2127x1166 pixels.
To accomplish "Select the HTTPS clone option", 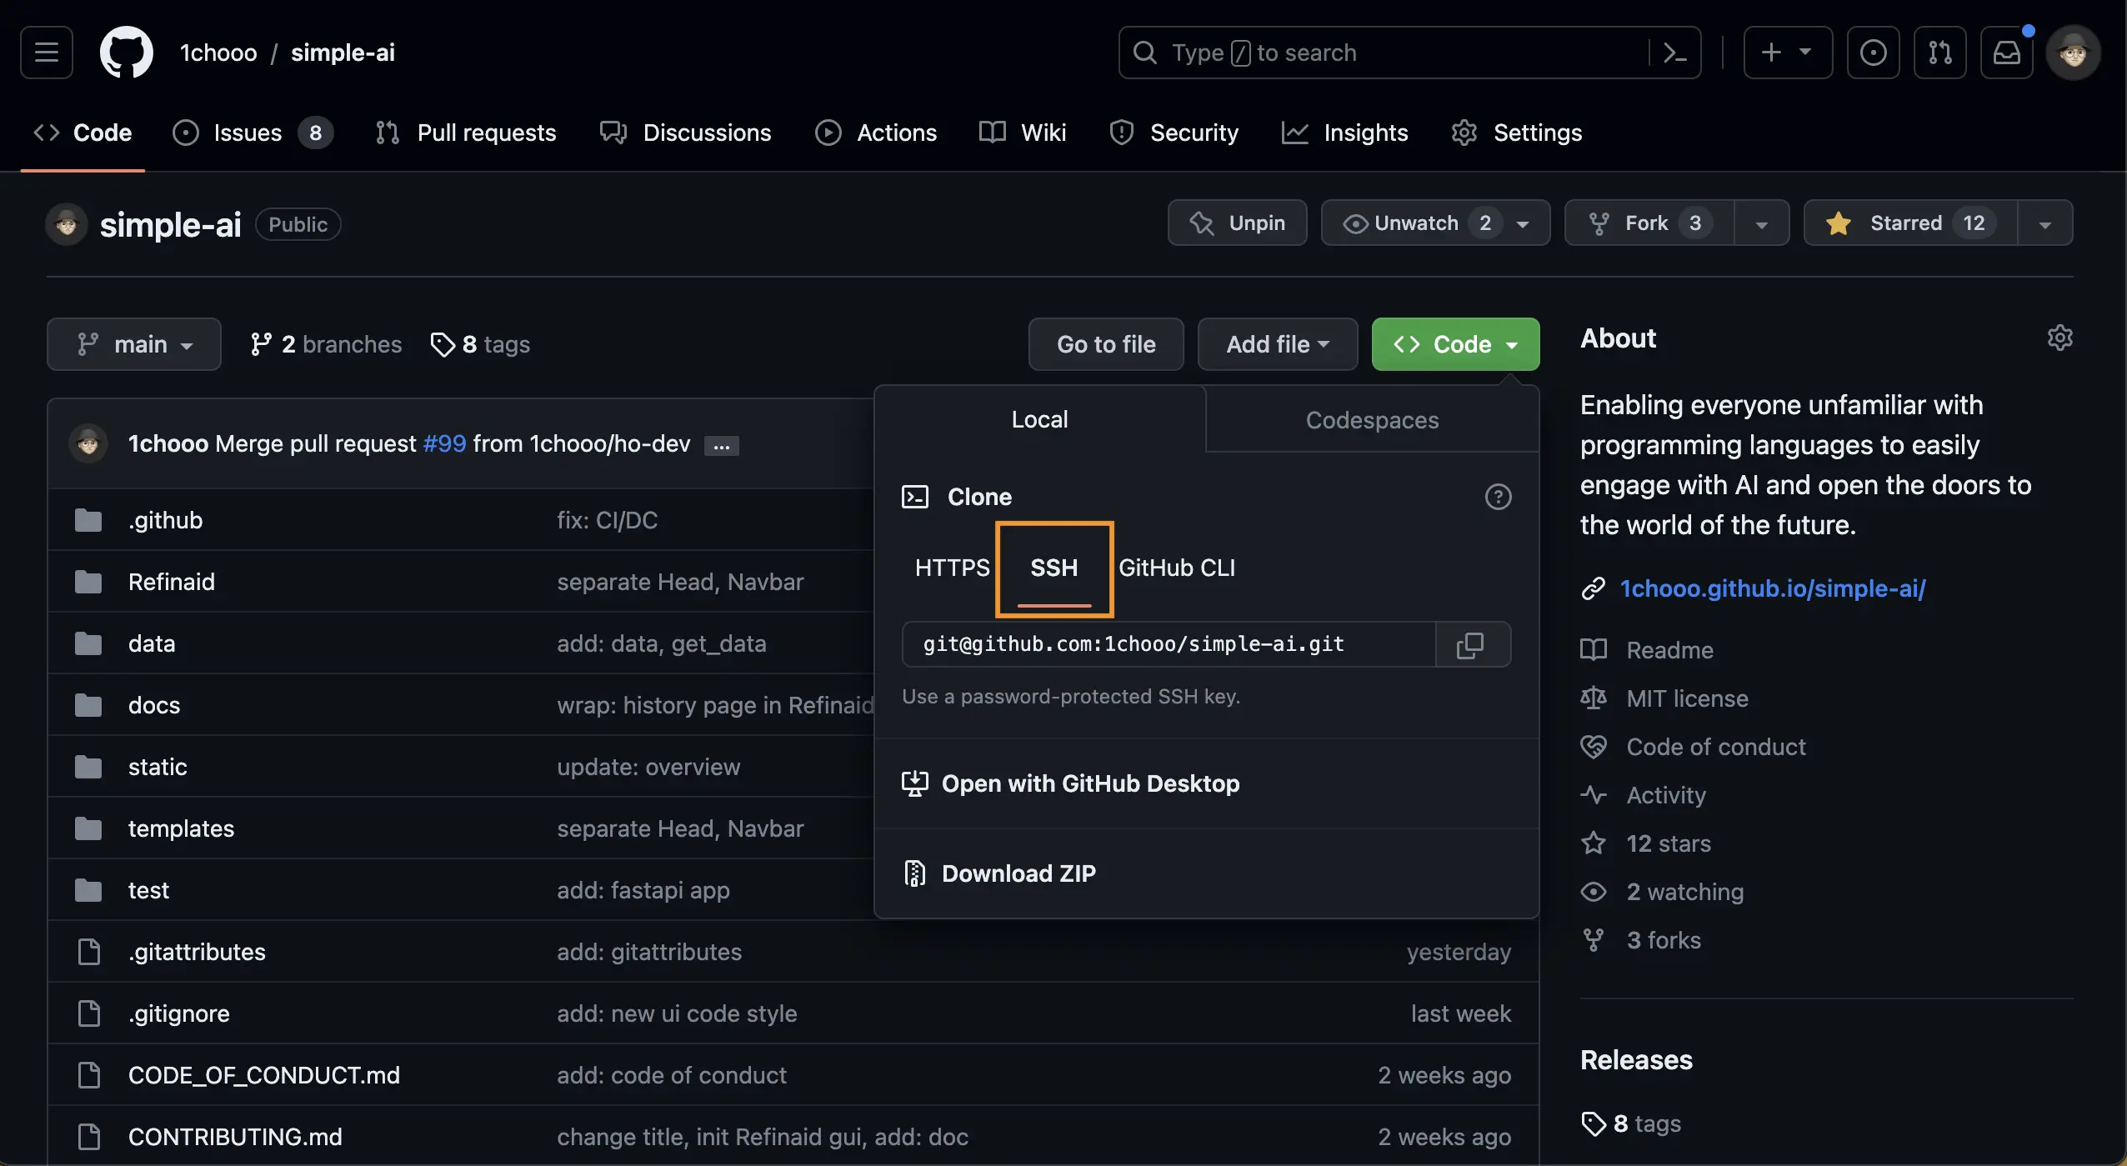I will pos(952,568).
